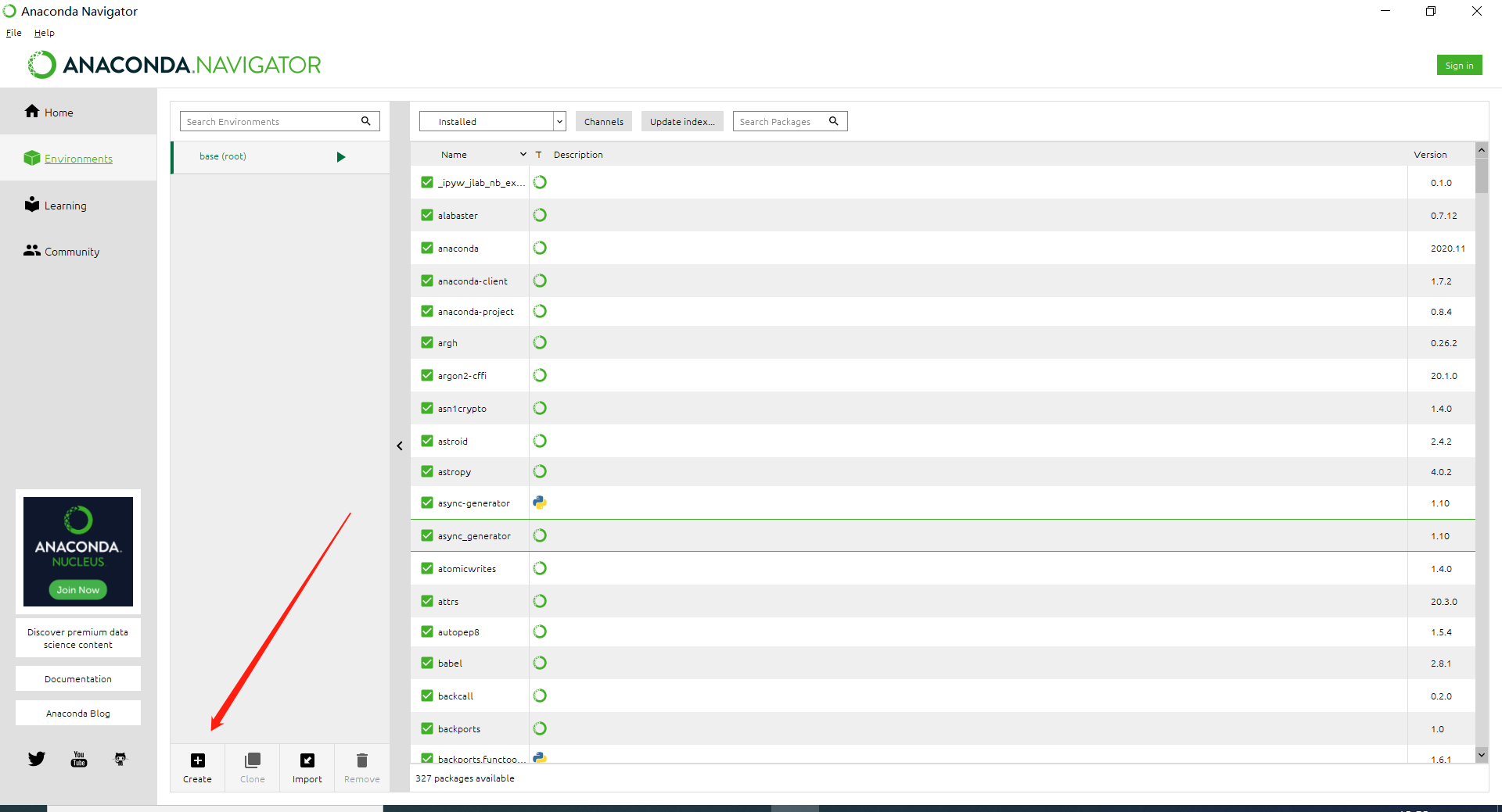This screenshot has width=1502, height=812.
Task: Click the Description column header
Action: click(x=578, y=155)
